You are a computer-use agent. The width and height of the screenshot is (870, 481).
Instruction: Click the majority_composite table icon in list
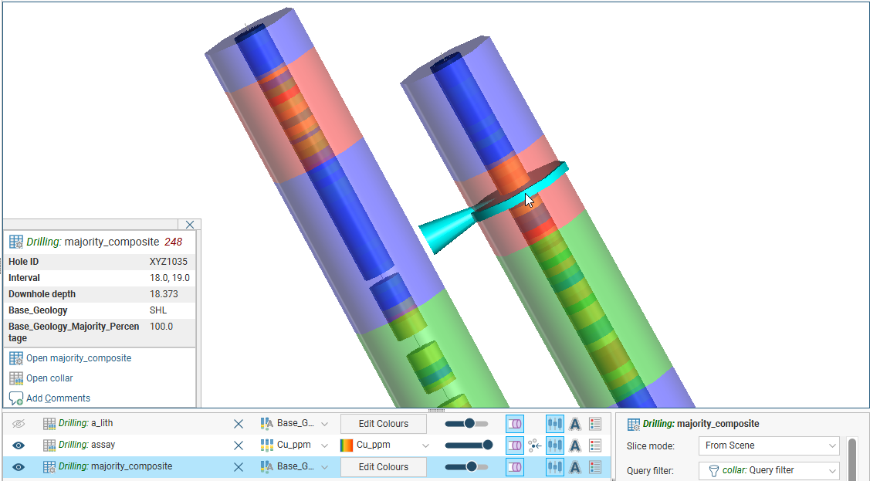pos(49,467)
